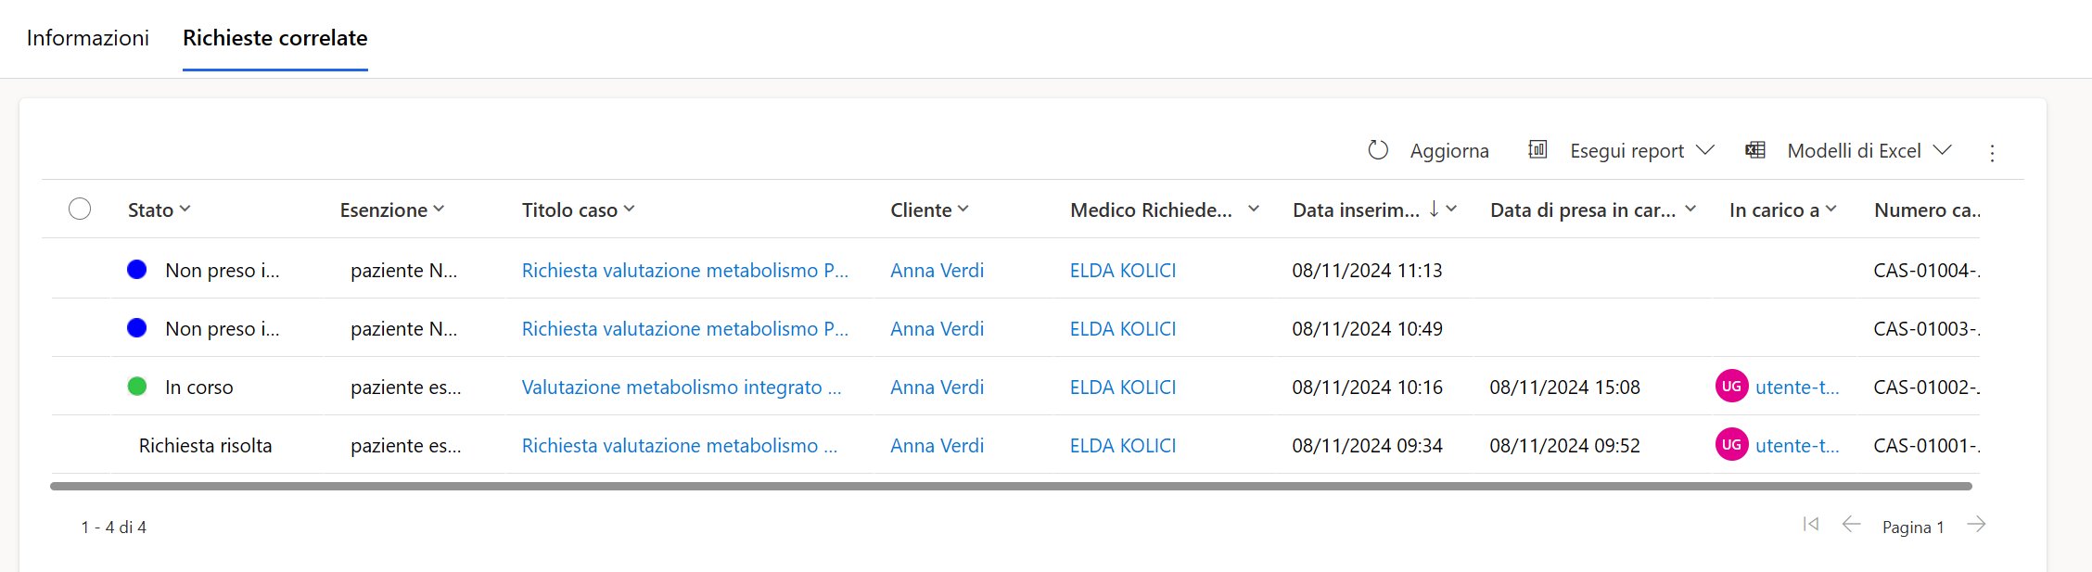Image resolution: width=2092 pixels, height=572 pixels.
Task: Open the vertical ellipsis more commands menu
Action: pos(1992,153)
